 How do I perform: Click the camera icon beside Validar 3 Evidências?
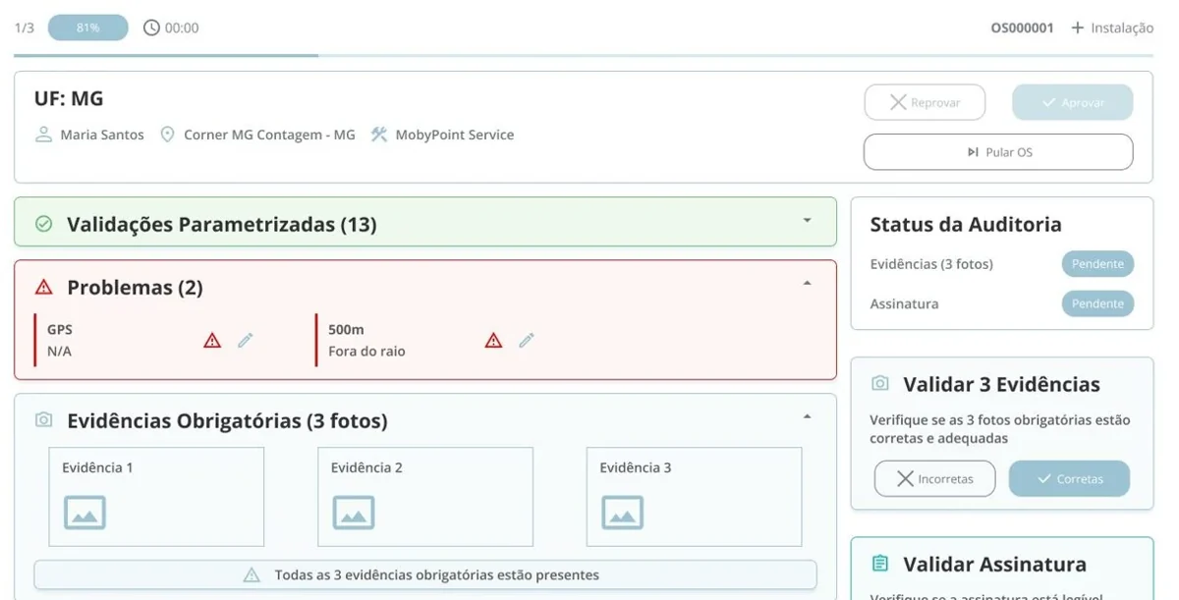tap(880, 384)
